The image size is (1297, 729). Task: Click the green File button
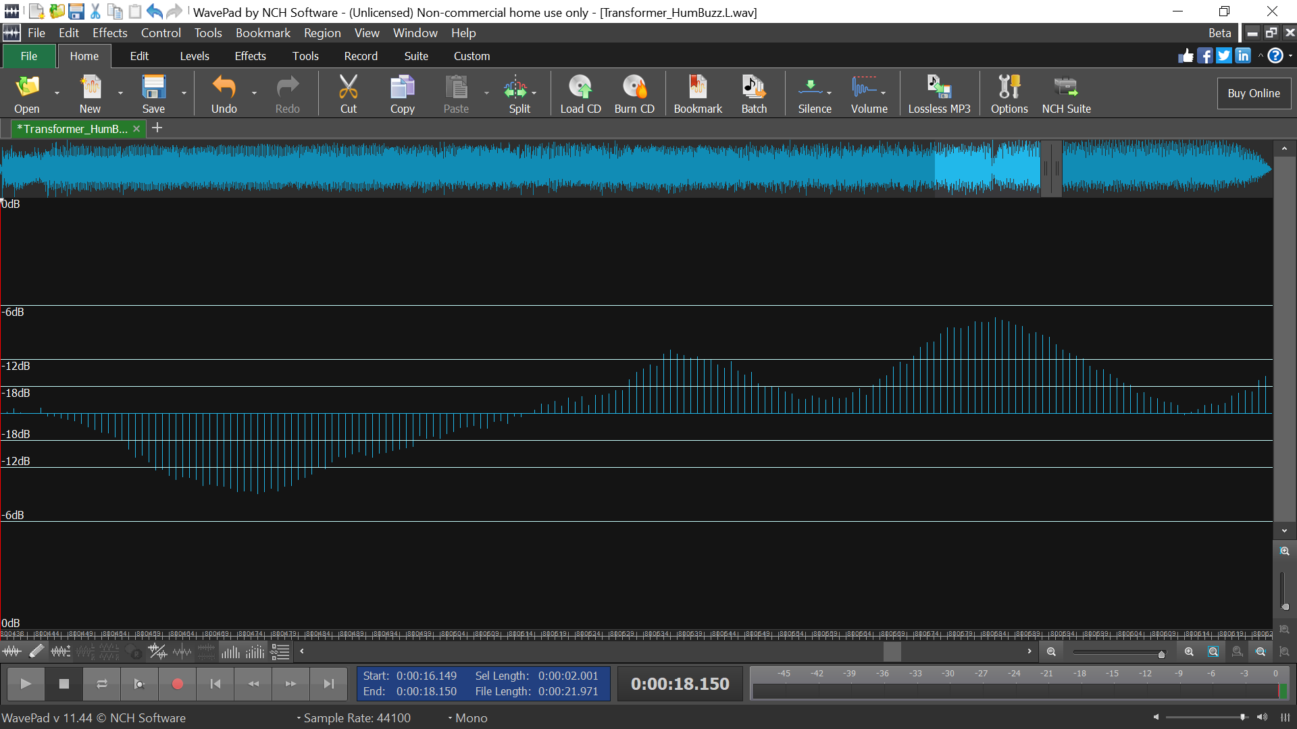coord(29,56)
